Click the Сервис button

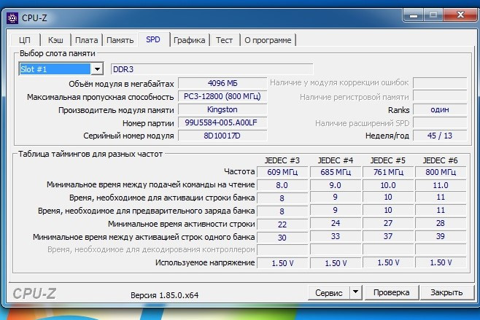[x=329, y=293]
